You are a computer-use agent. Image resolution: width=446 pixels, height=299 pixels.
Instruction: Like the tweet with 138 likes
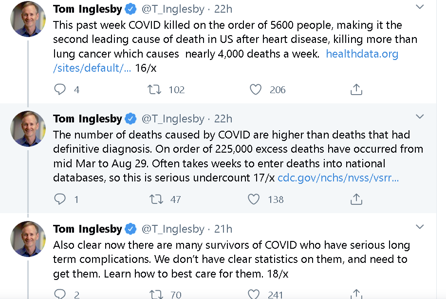click(254, 199)
